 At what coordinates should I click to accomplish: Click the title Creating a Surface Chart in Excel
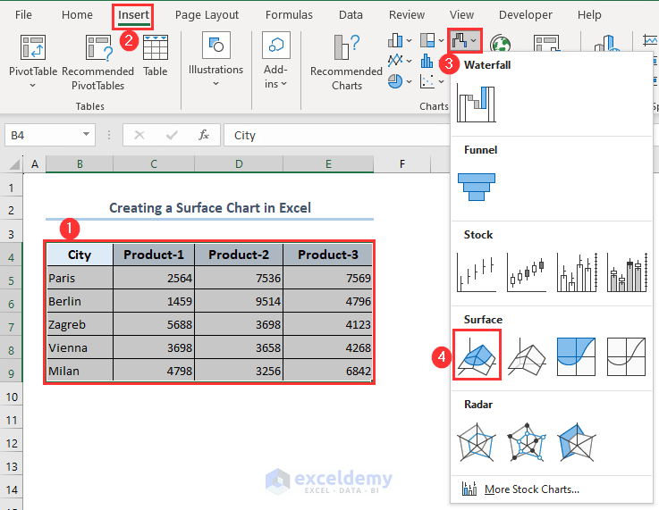[x=210, y=208]
